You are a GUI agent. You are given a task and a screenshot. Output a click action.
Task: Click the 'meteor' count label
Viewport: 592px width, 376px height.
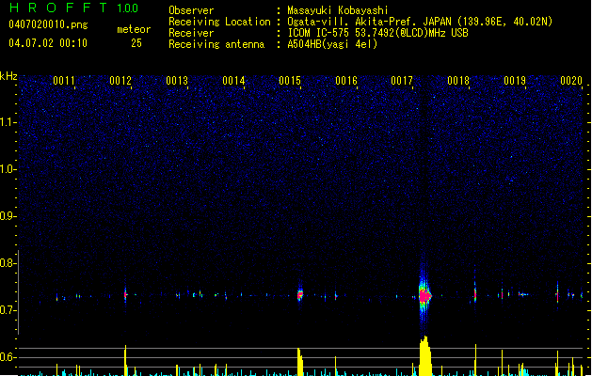(x=134, y=29)
